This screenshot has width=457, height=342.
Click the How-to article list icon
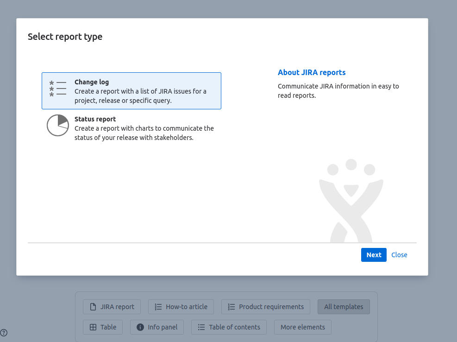tap(158, 307)
